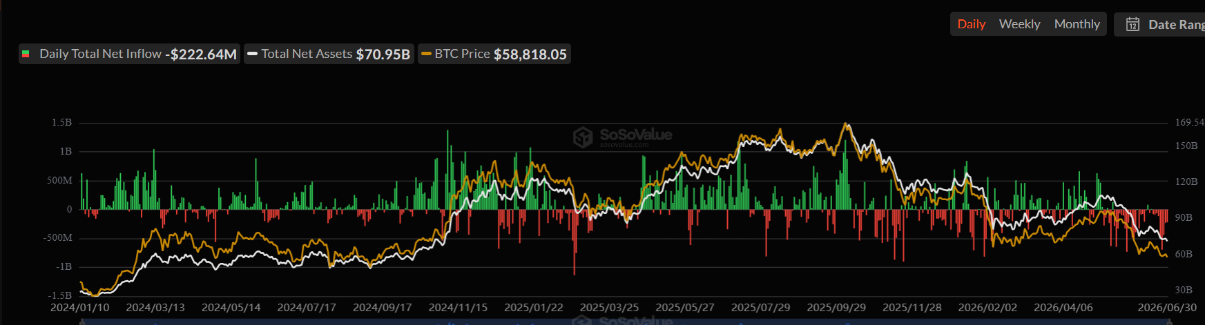Image resolution: width=1205 pixels, height=325 pixels.
Task: Click the red-green inflow legend swatch
Action: 26,54
